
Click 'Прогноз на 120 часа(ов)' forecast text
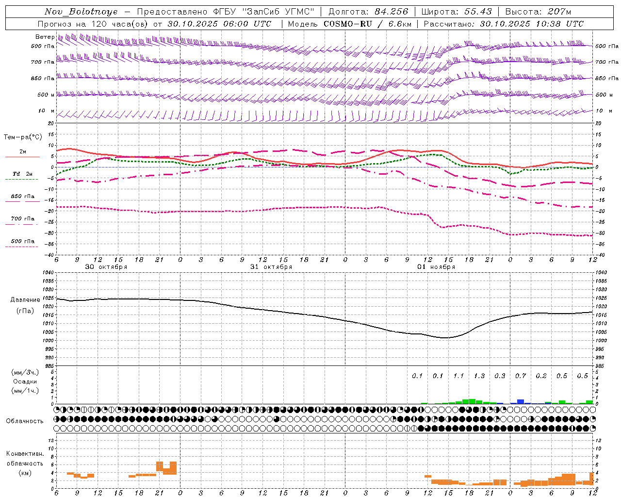pos(93,24)
